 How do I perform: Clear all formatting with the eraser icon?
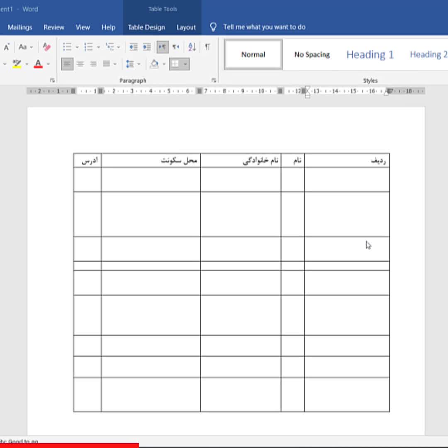pyautogui.click(x=46, y=47)
